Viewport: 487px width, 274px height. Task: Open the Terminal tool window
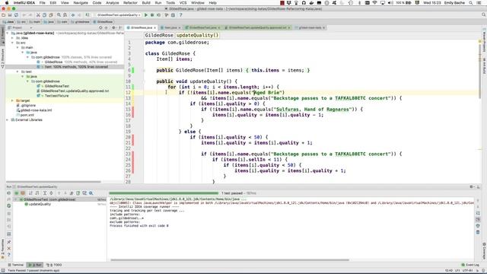[16, 265]
